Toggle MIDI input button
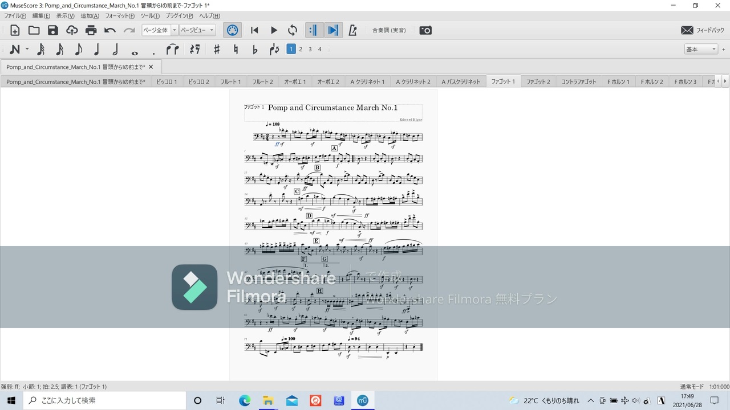The image size is (730, 410). (x=232, y=30)
